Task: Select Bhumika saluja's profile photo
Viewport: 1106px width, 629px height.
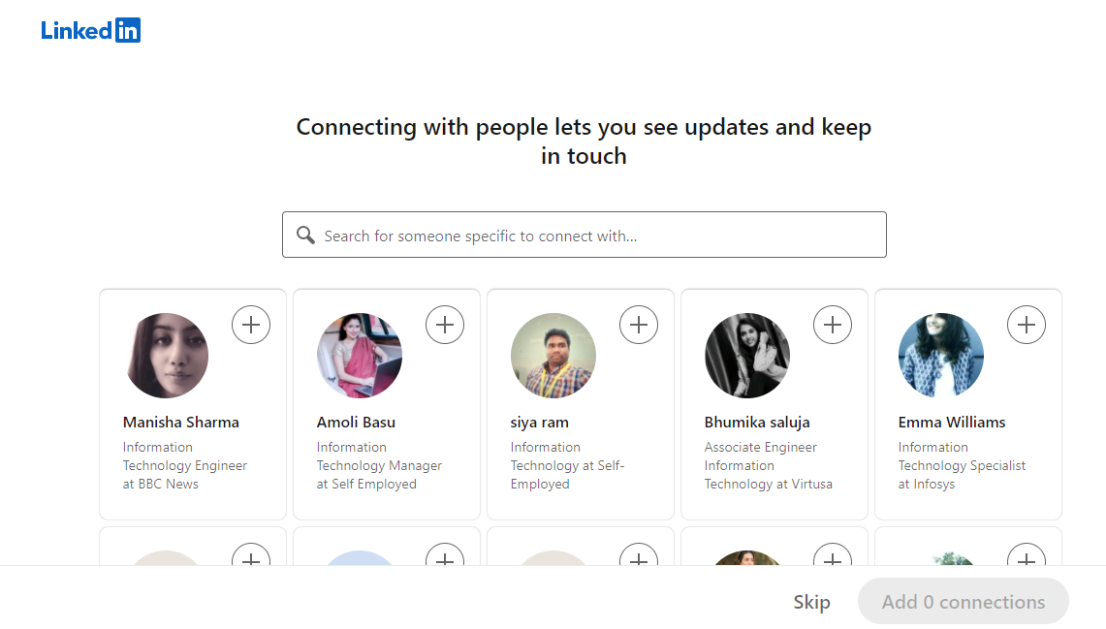Action: point(747,356)
